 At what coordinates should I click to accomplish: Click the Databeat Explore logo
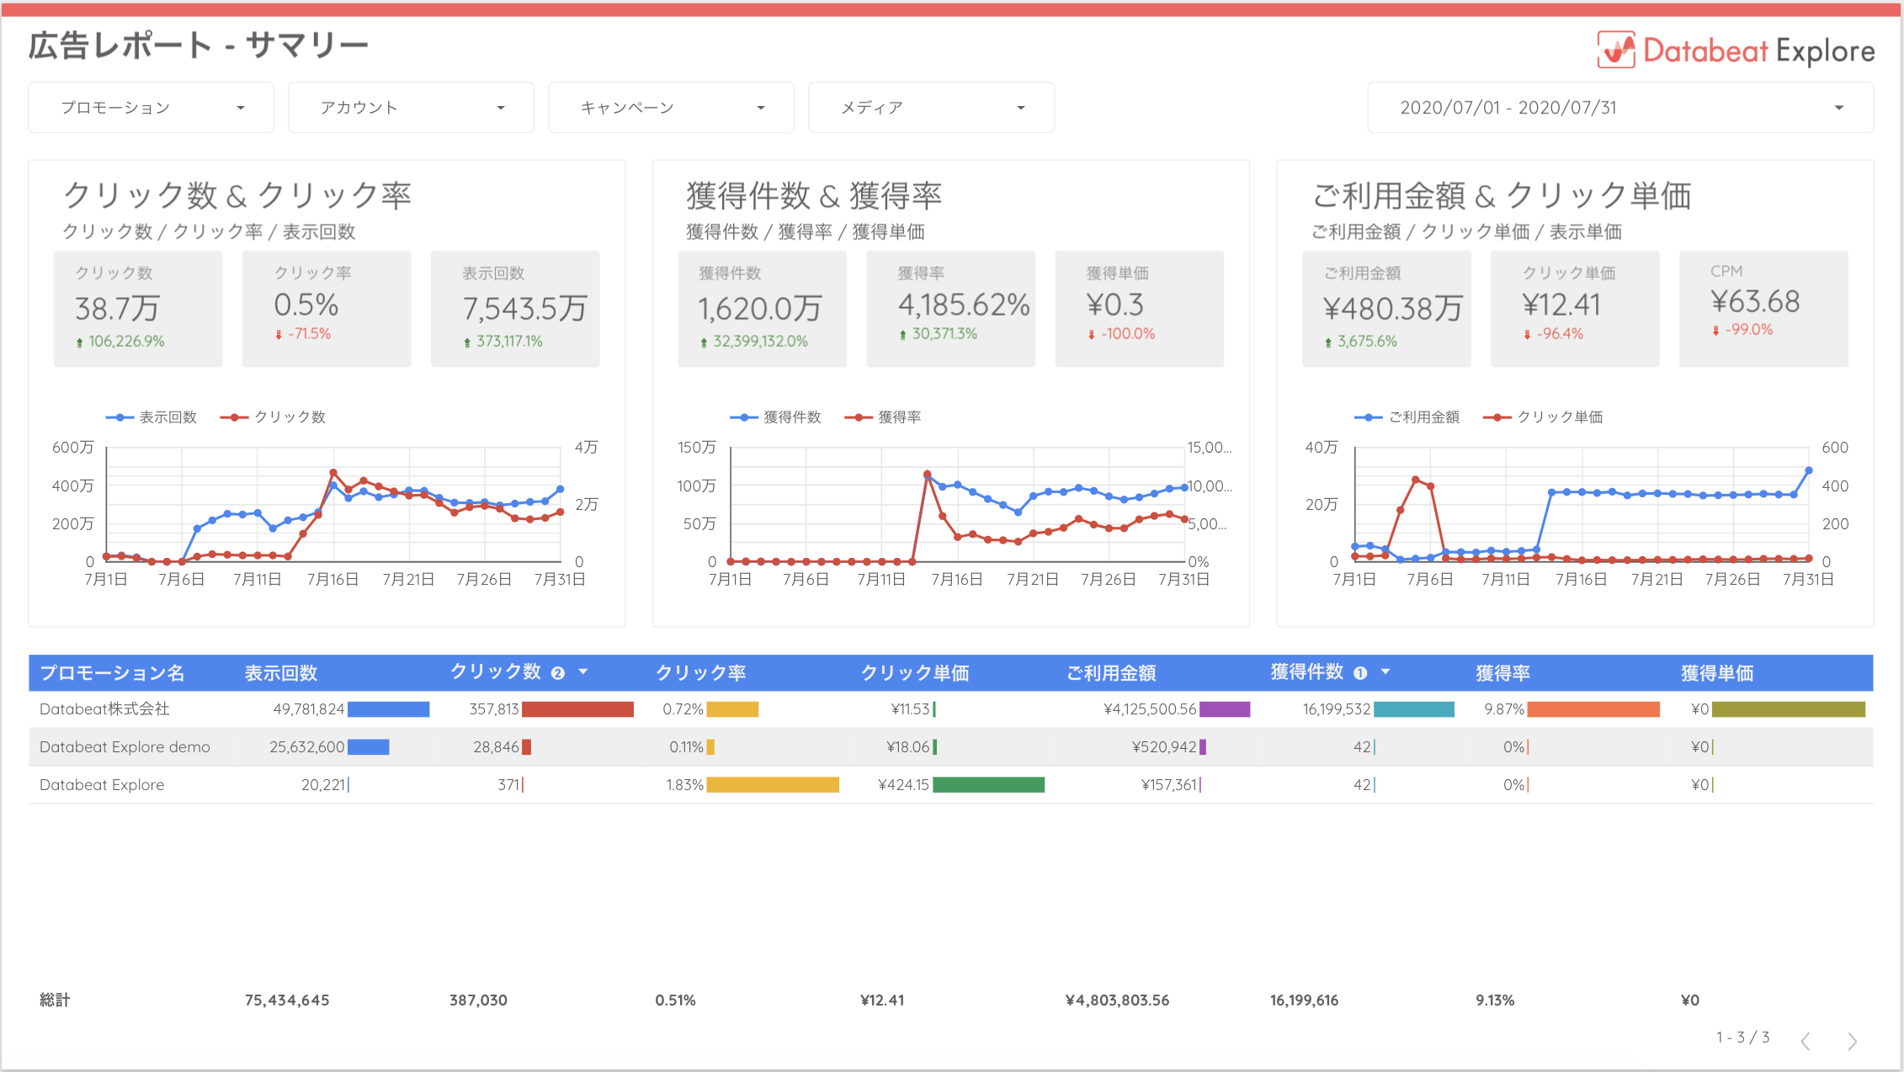(x=1736, y=50)
